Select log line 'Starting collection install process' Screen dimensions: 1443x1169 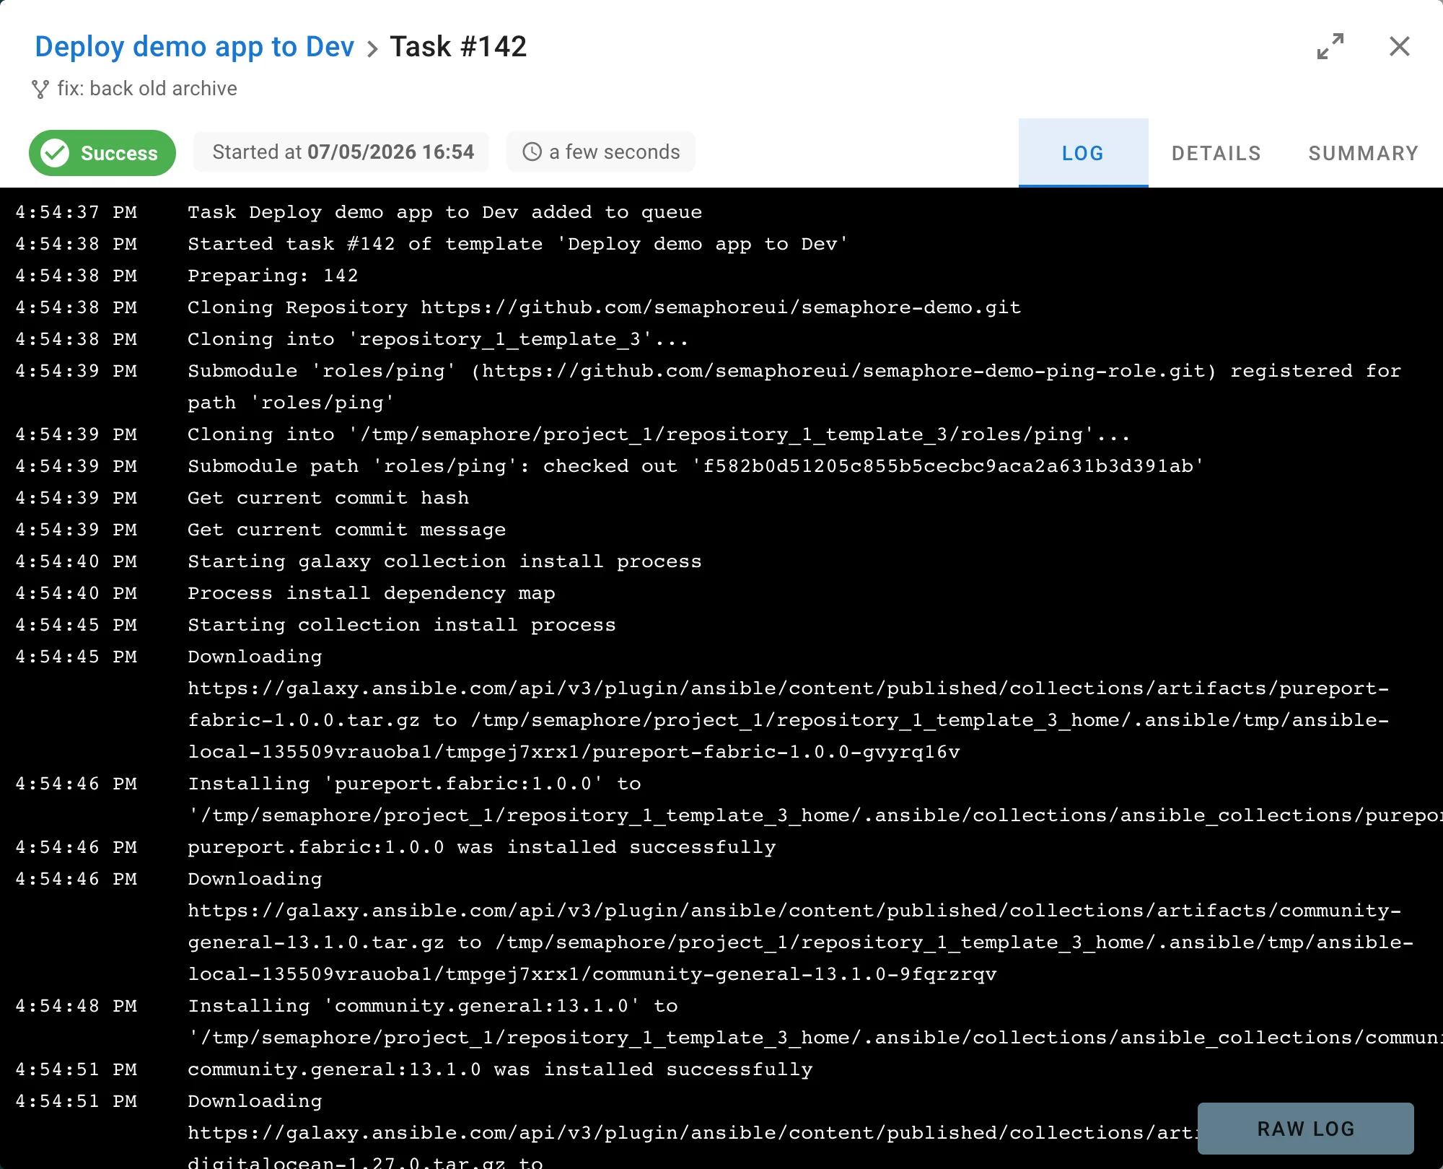point(401,625)
